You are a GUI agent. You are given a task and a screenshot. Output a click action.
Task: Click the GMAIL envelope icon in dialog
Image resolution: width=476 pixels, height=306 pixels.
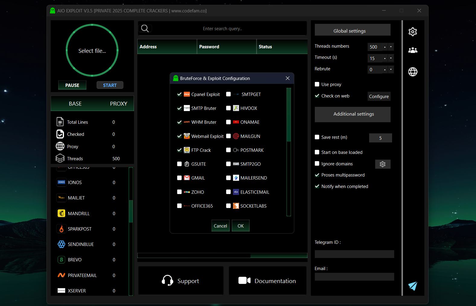click(187, 178)
